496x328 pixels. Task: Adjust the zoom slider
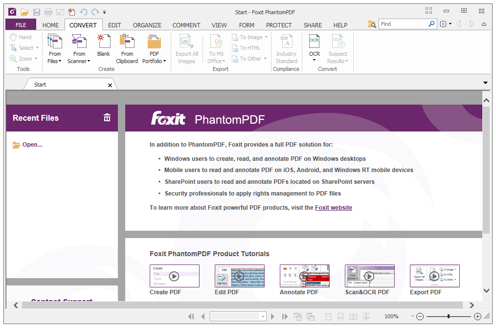(448, 316)
